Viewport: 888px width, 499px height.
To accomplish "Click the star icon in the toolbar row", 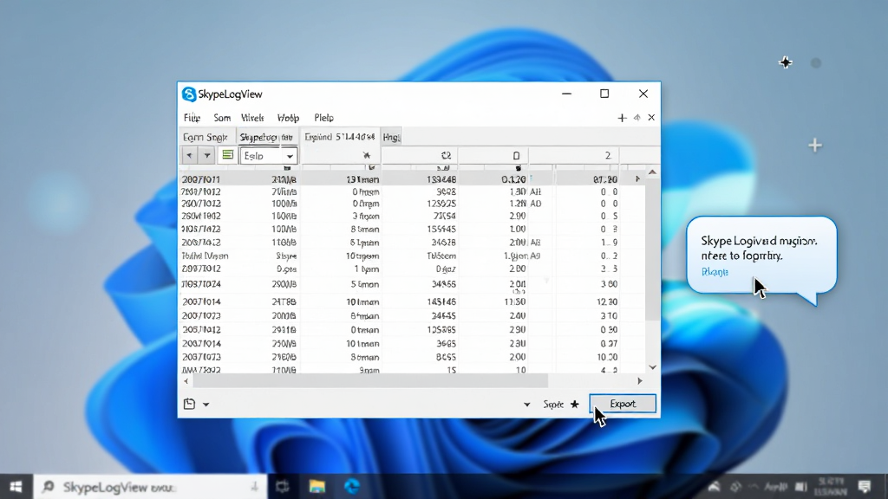I will 367,155.
